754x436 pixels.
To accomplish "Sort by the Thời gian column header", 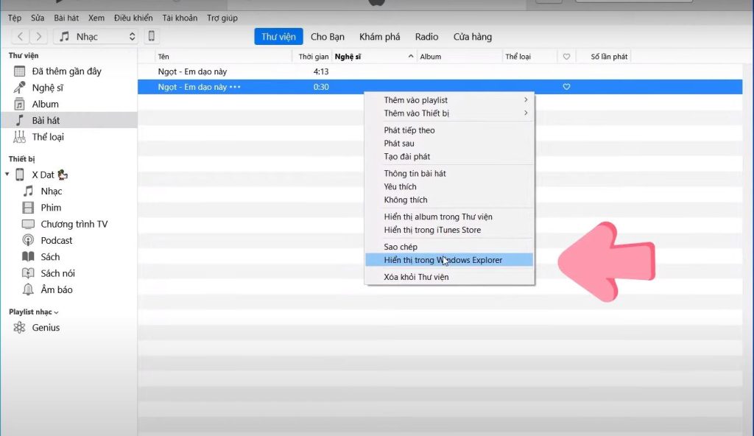I will 313,56.
